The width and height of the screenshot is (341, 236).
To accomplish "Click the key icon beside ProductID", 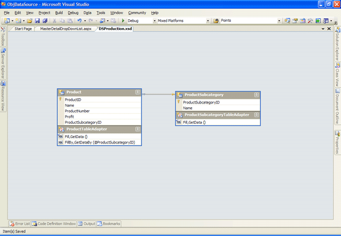I will 61,99.
